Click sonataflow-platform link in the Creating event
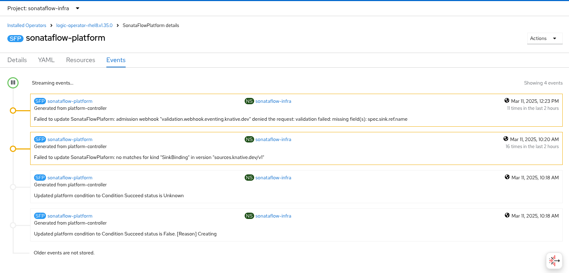The height and width of the screenshot is (273, 569). 70,216
